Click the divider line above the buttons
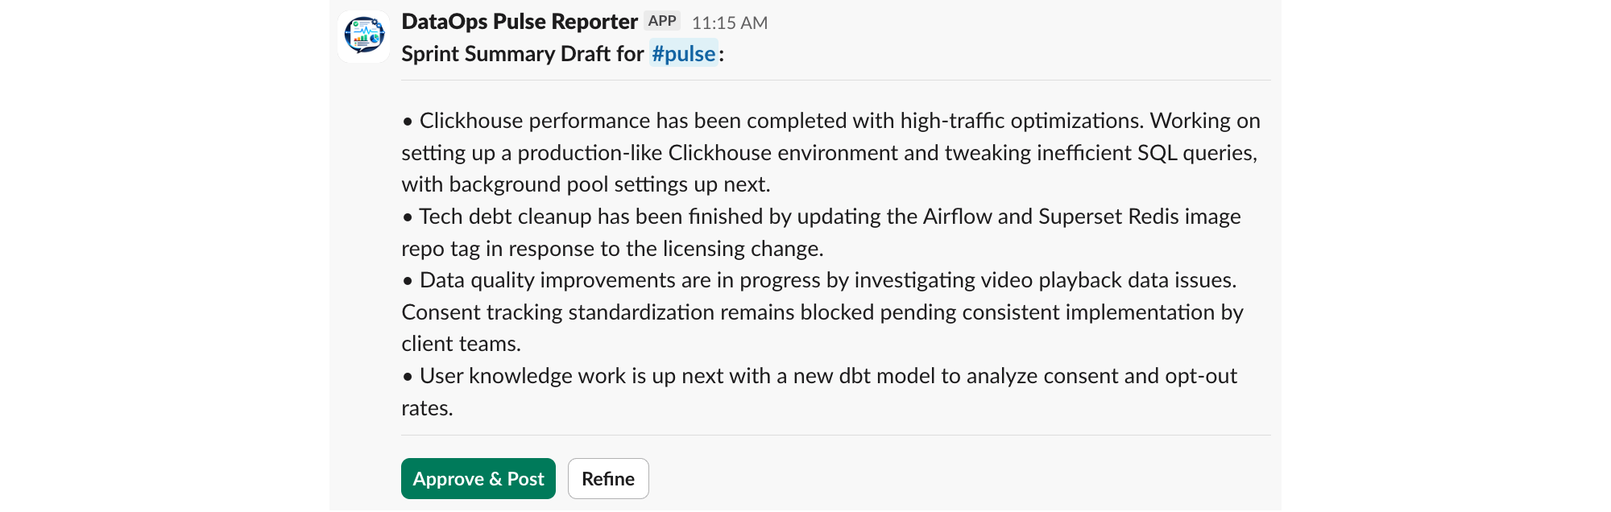Screen dimensions: 1611x512 836,436
